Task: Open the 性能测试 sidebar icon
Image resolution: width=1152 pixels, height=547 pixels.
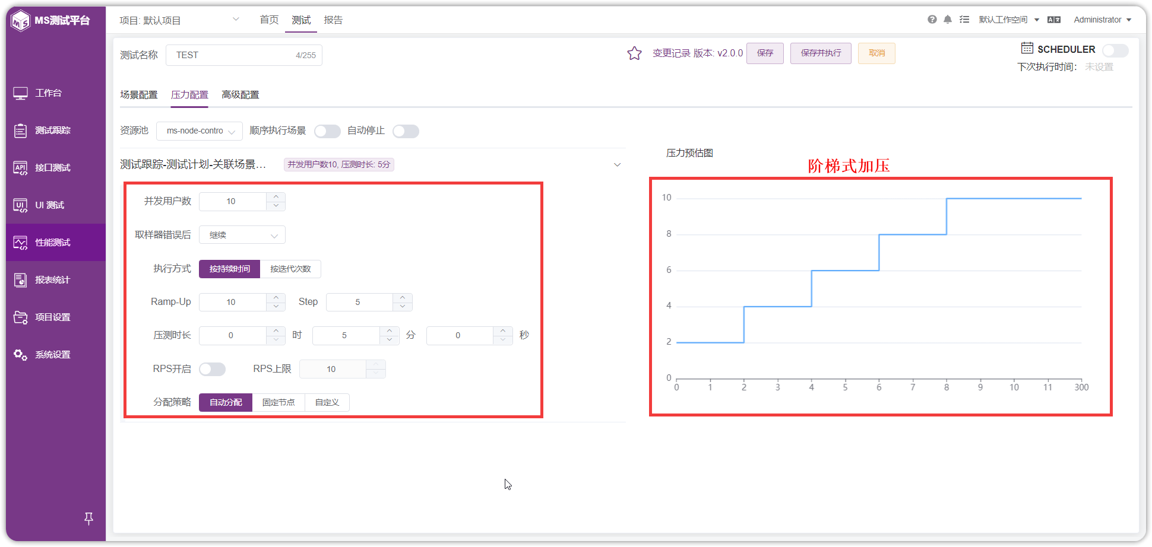Action: coord(20,243)
